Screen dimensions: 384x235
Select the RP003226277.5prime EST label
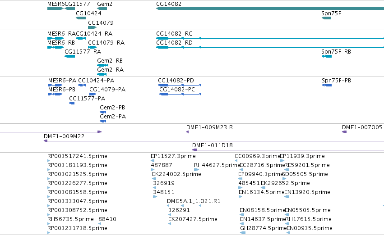[77, 184]
